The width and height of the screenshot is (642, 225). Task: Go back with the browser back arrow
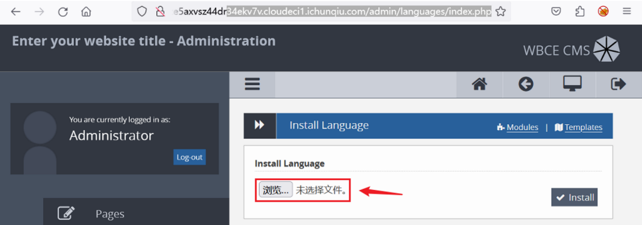click(x=16, y=11)
